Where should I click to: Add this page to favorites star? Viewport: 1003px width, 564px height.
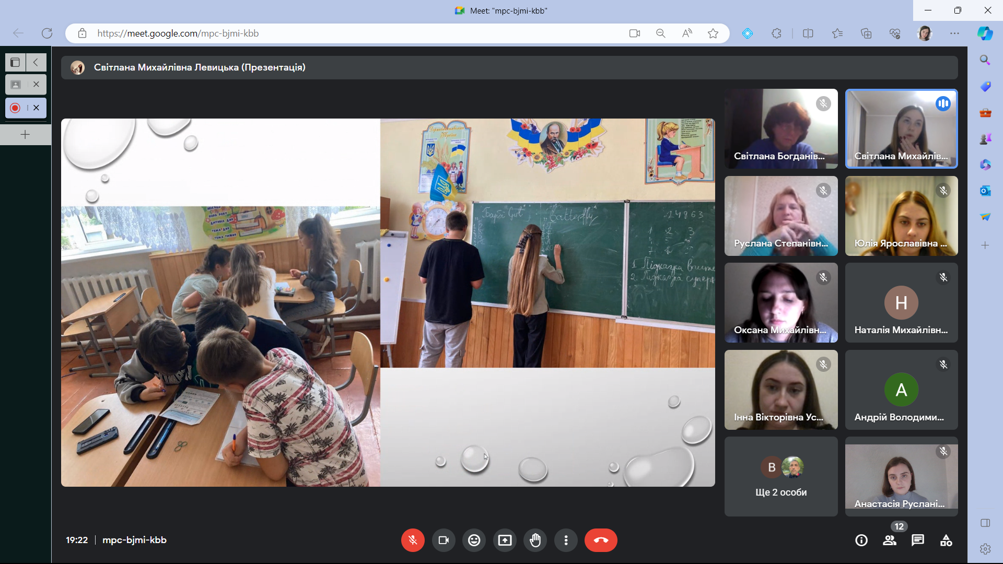tap(713, 33)
